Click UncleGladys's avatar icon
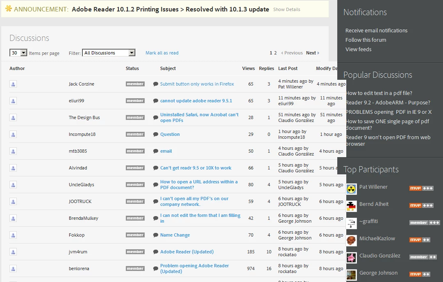The height and width of the screenshot is (282, 443). pos(13,185)
